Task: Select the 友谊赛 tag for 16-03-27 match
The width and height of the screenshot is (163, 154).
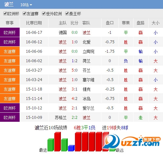Action: (x=10, y=70)
